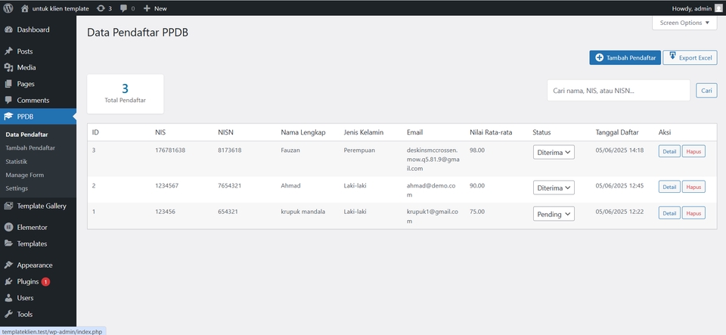Screen dimensions: 726x335
Task: Open the site home icon in admin bar
Action: (x=25, y=8)
